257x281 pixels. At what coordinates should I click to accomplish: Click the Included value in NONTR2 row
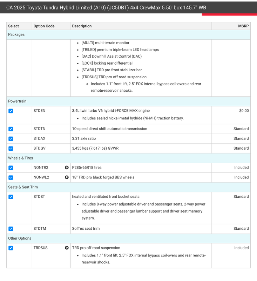coord(242,168)
